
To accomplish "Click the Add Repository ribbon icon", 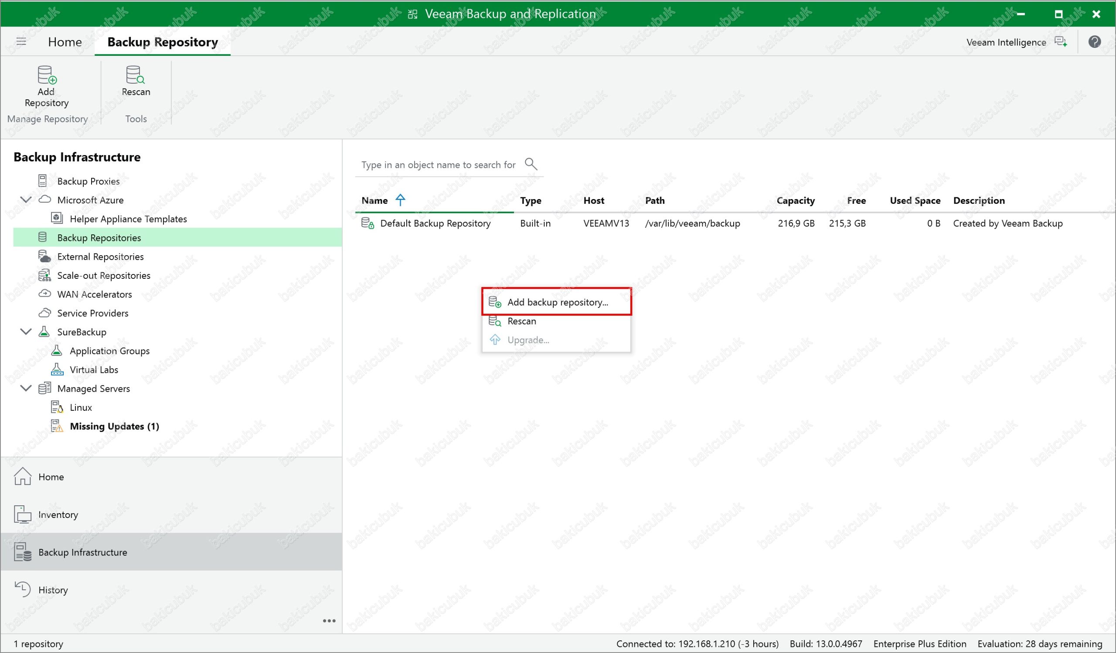I will coord(47,75).
